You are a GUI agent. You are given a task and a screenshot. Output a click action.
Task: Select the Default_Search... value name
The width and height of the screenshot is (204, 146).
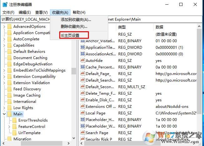pyautogui.click(x=100, y=80)
